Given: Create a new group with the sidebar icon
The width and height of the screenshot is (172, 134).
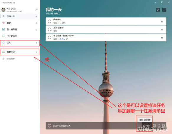Looking at the screenshot, I should [37, 59].
